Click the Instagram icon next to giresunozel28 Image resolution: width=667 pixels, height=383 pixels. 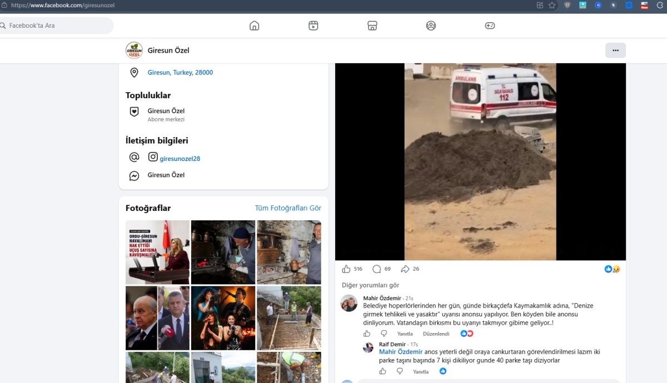click(x=153, y=157)
